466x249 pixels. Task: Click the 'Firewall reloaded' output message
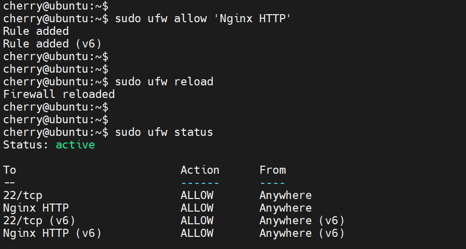point(59,94)
